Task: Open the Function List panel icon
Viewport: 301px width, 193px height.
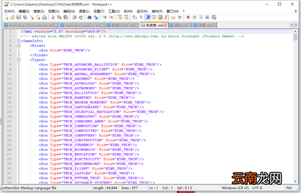Action: pyautogui.click(x=167, y=18)
